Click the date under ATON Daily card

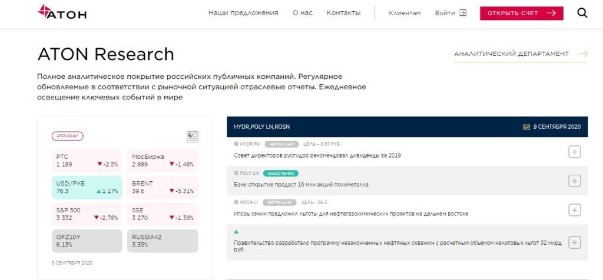pos(72,263)
